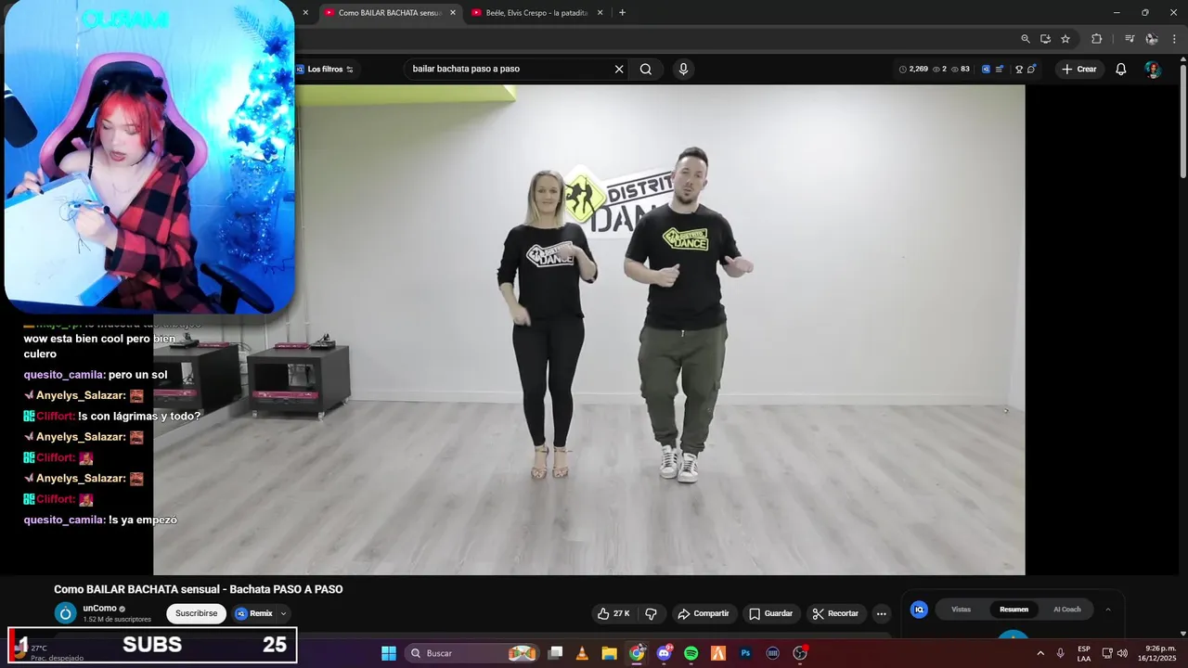Open a new browser tab with plus

(622, 13)
